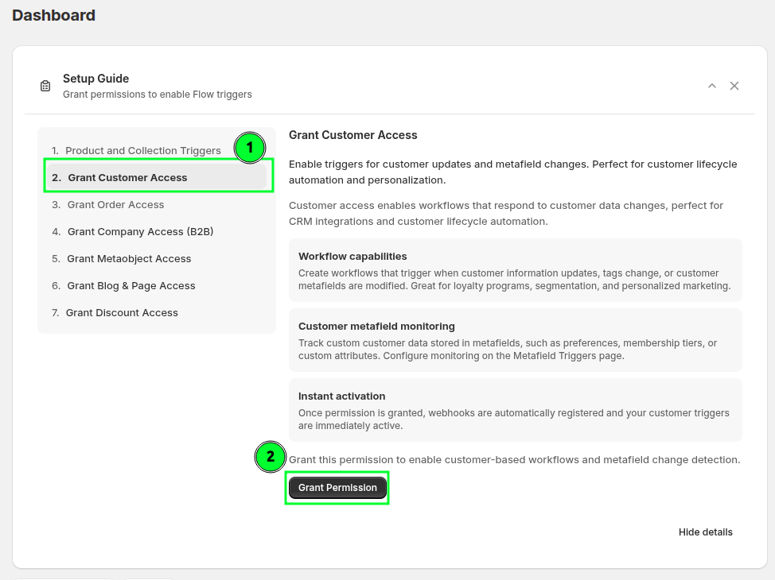Image resolution: width=775 pixels, height=580 pixels.
Task: Click the Grant Customer Access panel heading
Action: pyautogui.click(x=352, y=135)
